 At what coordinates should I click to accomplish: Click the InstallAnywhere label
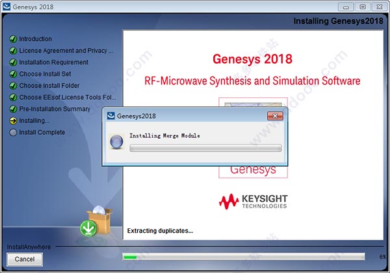tap(29, 247)
